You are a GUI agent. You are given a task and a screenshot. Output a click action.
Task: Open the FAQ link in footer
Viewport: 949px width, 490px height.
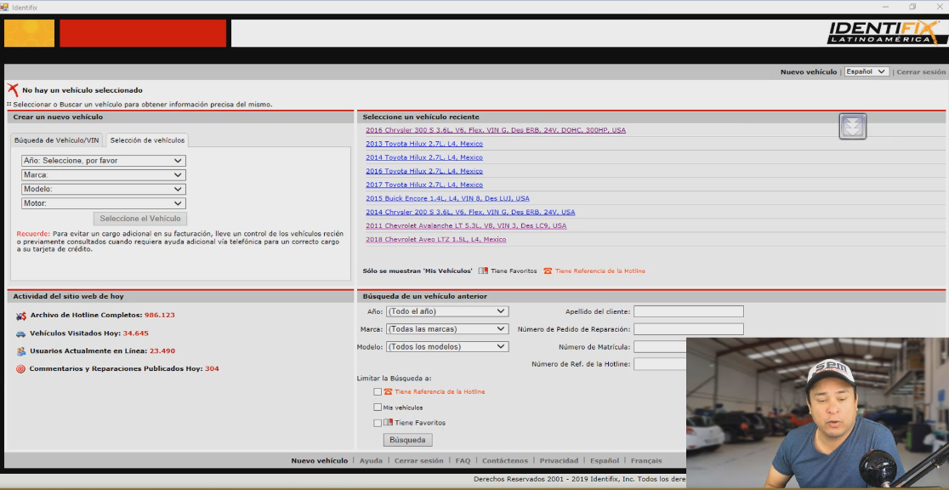463,461
